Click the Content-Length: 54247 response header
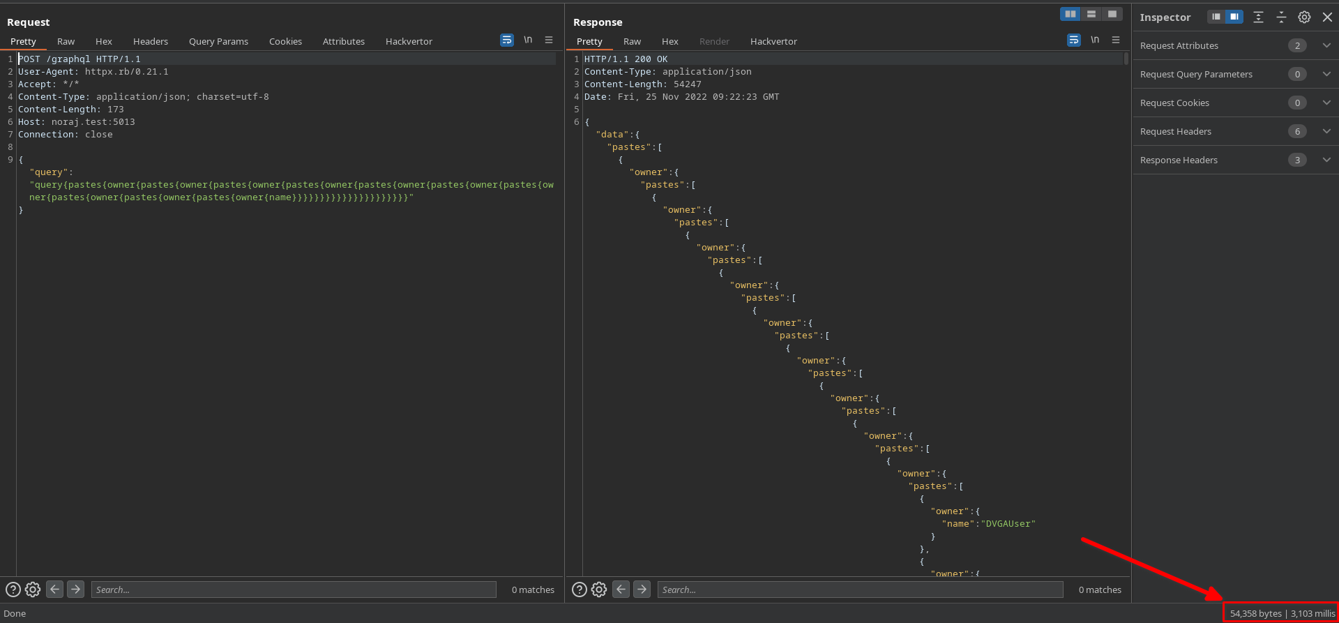 643,84
